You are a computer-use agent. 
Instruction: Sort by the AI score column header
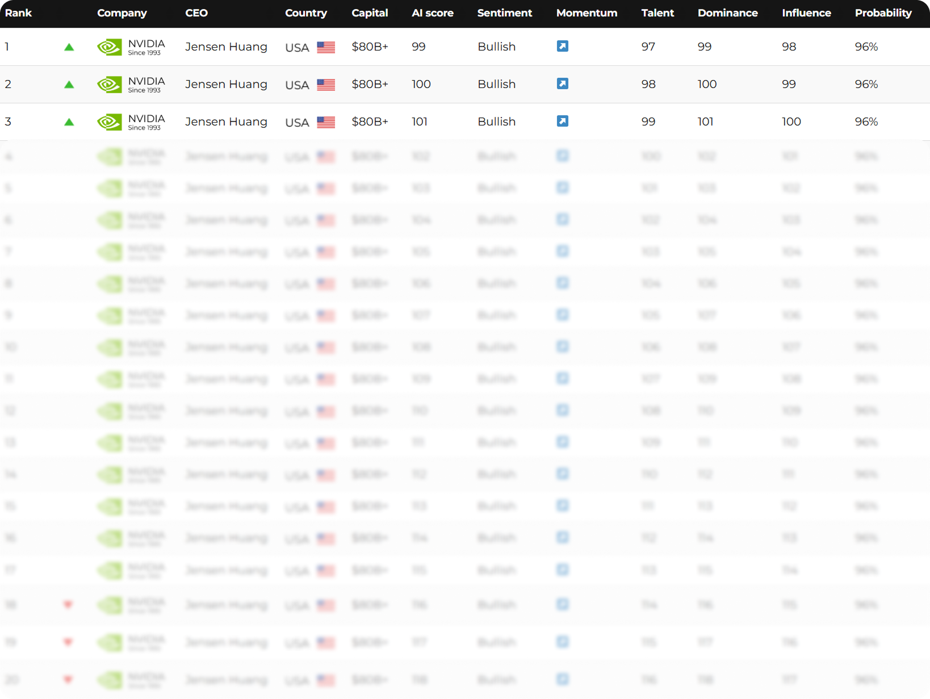point(432,13)
